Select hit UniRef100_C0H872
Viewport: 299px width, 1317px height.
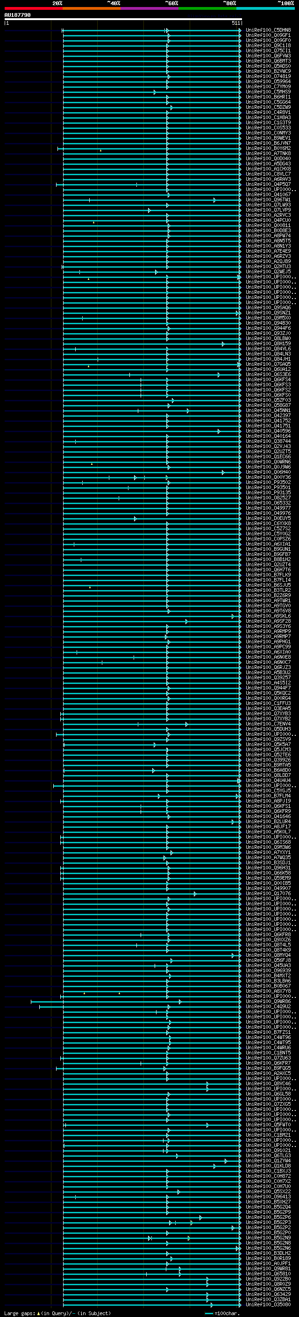click(268, 1176)
